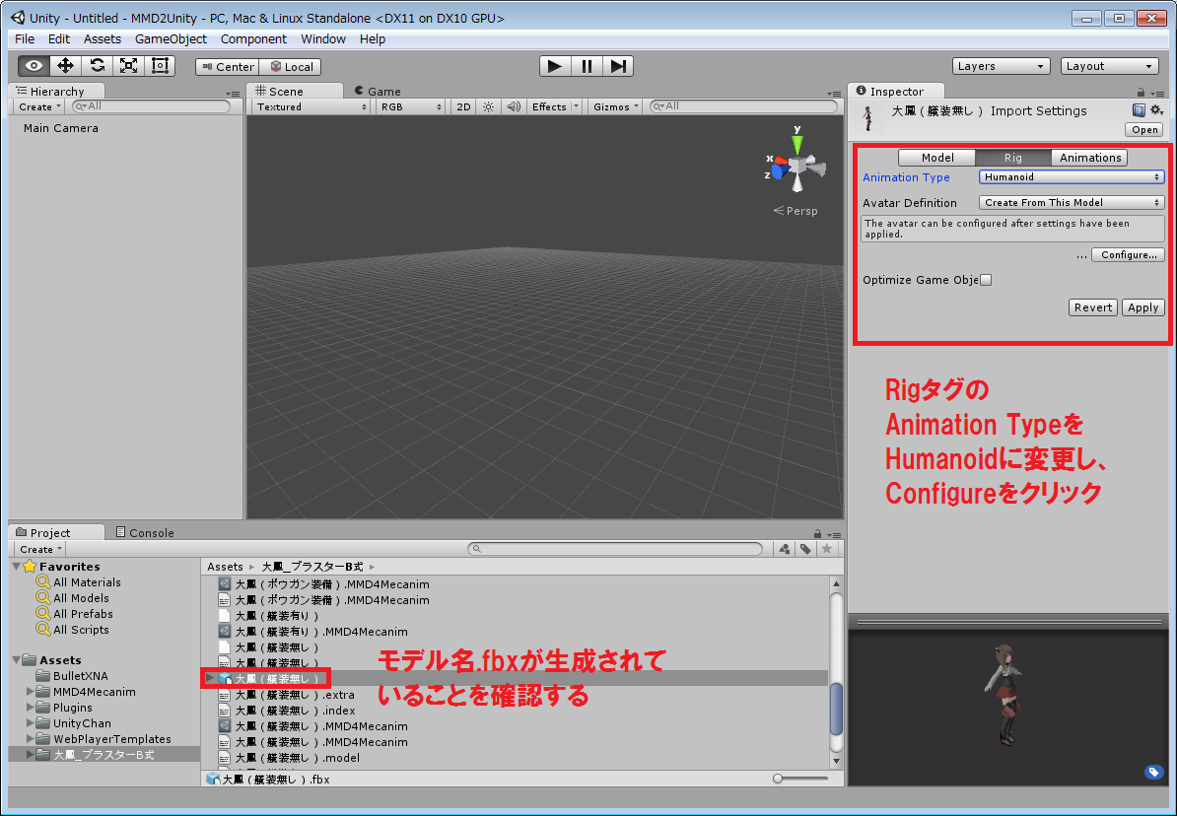Start Play mode
Image resolution: width=1177 pixels, height=816 pixels.
click(x=555, y=66)
